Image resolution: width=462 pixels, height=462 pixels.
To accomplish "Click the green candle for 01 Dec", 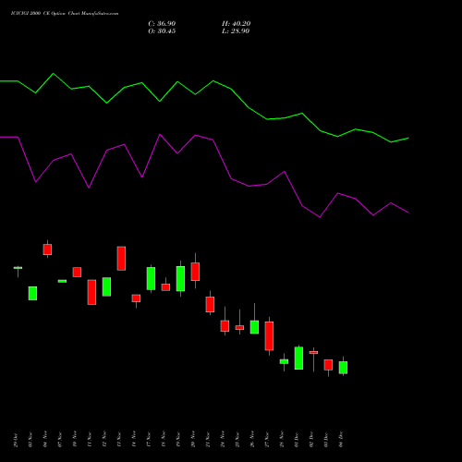I will (298, 359).
